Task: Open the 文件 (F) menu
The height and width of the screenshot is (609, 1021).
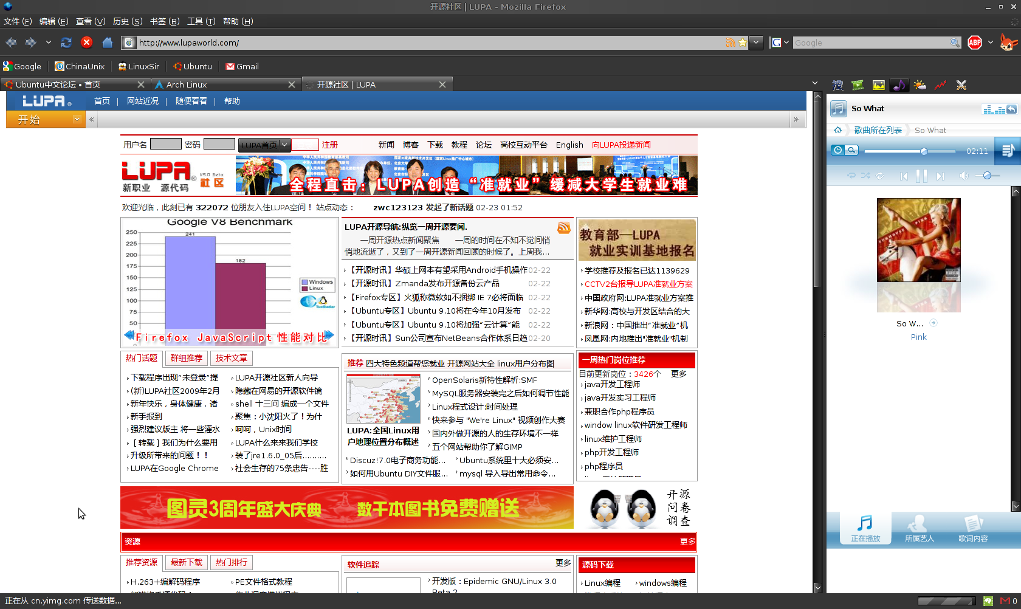Action: [x=18, y=21]
